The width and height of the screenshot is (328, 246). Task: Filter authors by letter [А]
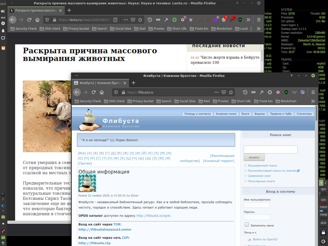[89, 153]
